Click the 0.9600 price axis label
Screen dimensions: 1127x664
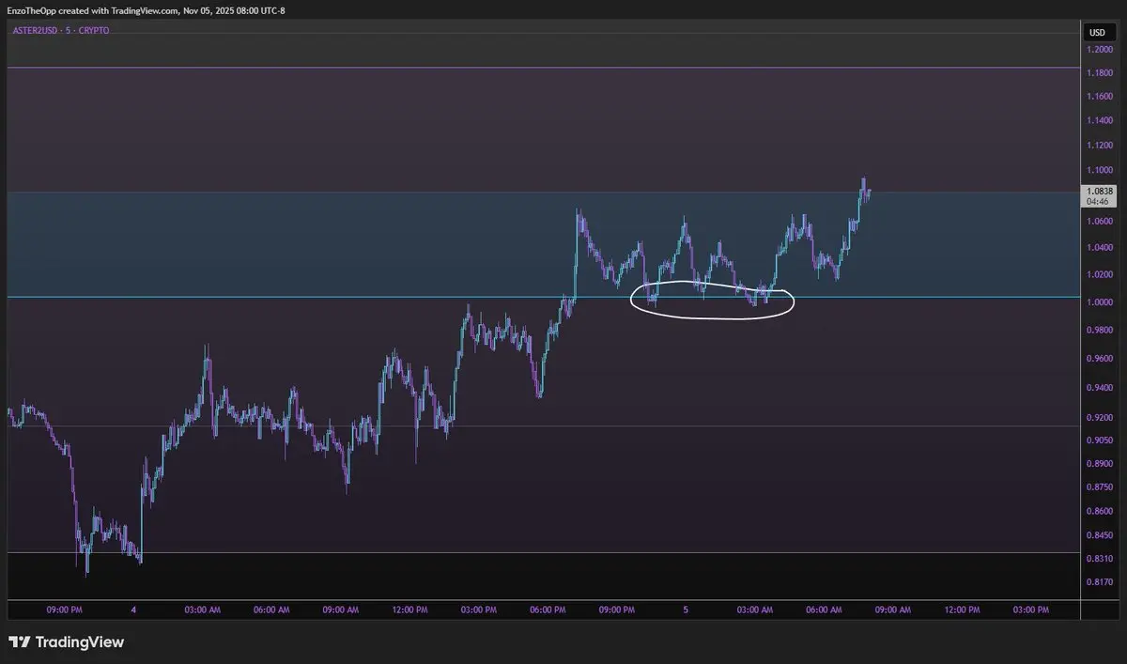pos(1100,359)
